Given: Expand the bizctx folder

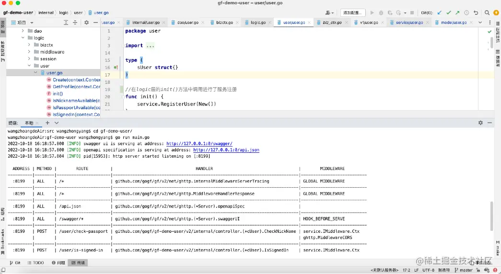Looking at the screenshot, I should click(x=29, y=45).
